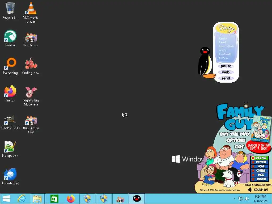Open the Everything search shortcut
The height and width of the screenshot is (204, 272).
pos(10,66)
